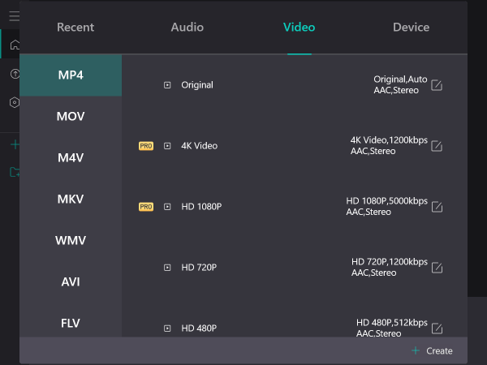Click 'HD 720P,1200kbps' details text
The height and width of the screenshot is (365, 487).
click(x=390, y=262)
